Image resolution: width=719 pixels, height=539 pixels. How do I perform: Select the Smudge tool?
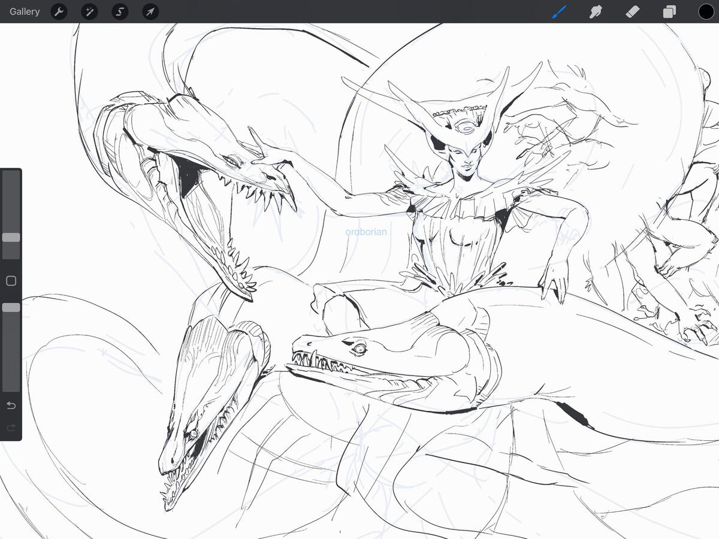coord(595,11)
